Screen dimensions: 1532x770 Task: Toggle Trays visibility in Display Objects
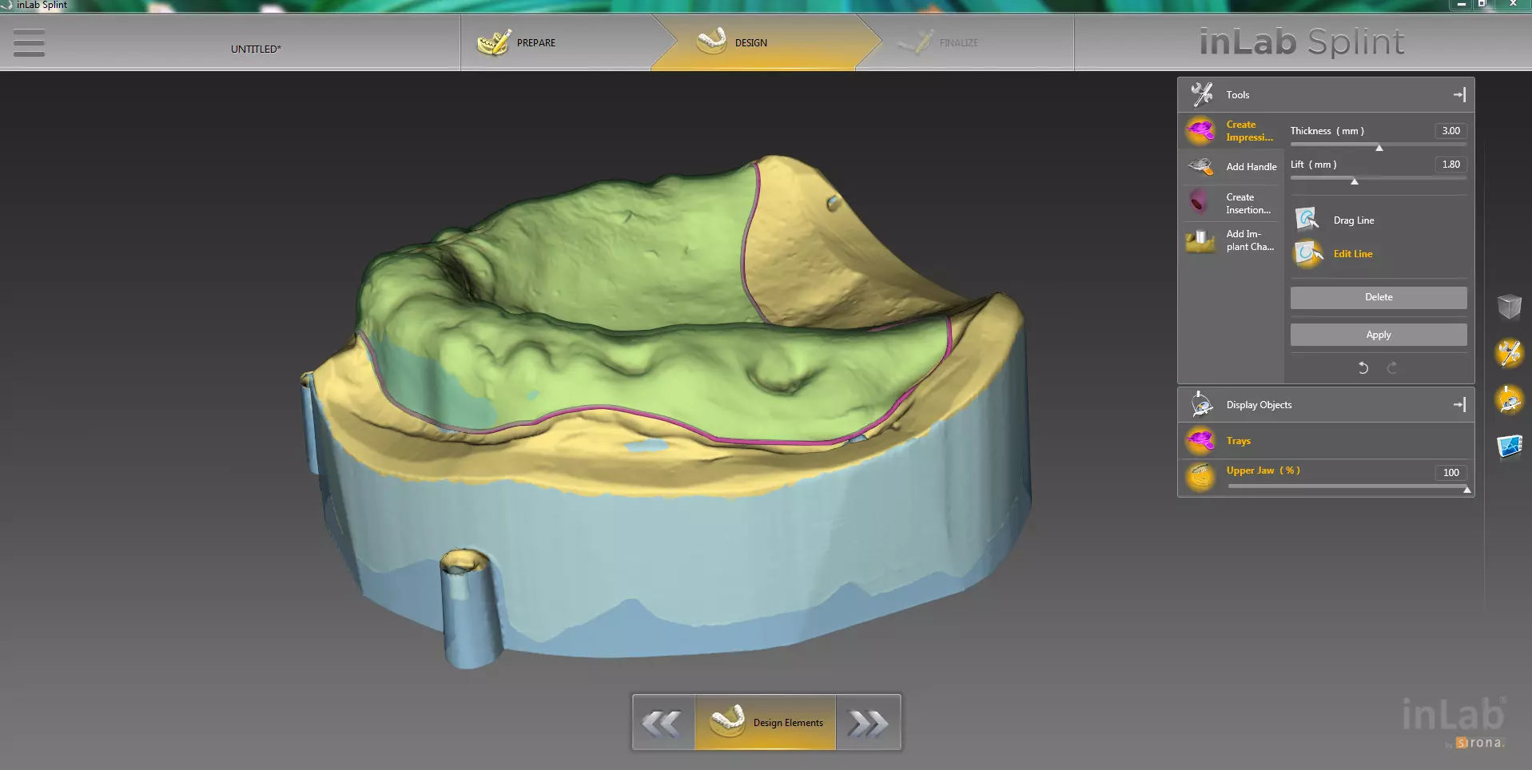(1202, 441)
